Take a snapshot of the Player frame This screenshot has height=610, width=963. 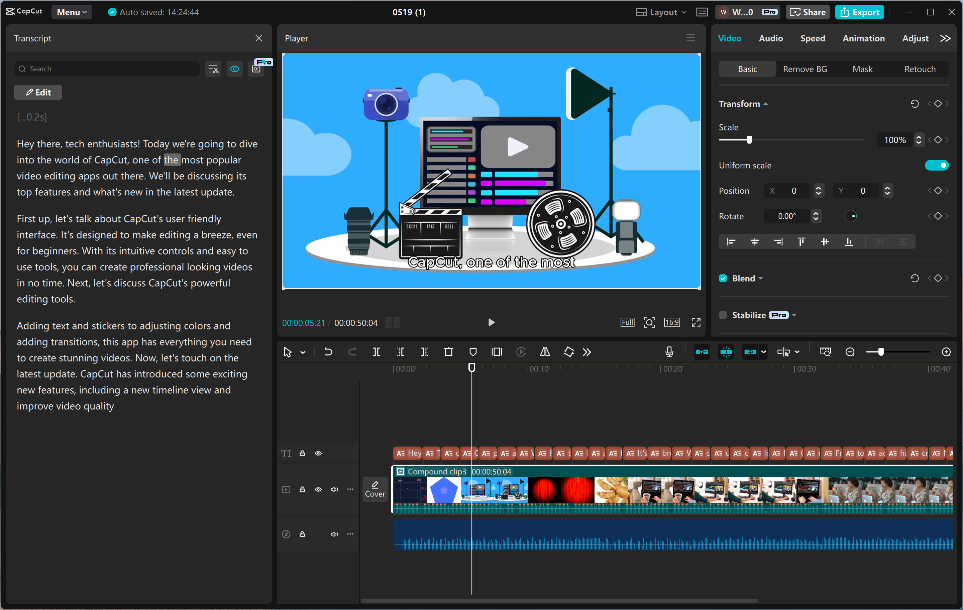tap(649, 322)
